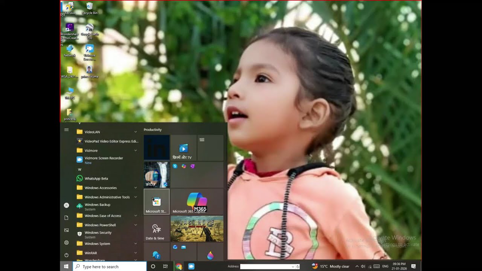Open Cortana circle on taskbar

pyautogui.click(x=153, y=266)
